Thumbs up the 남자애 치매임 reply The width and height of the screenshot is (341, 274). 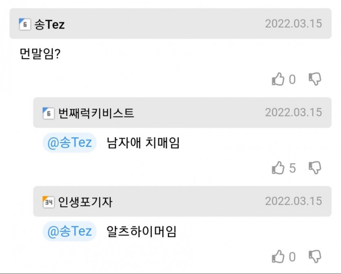[278, 168]
